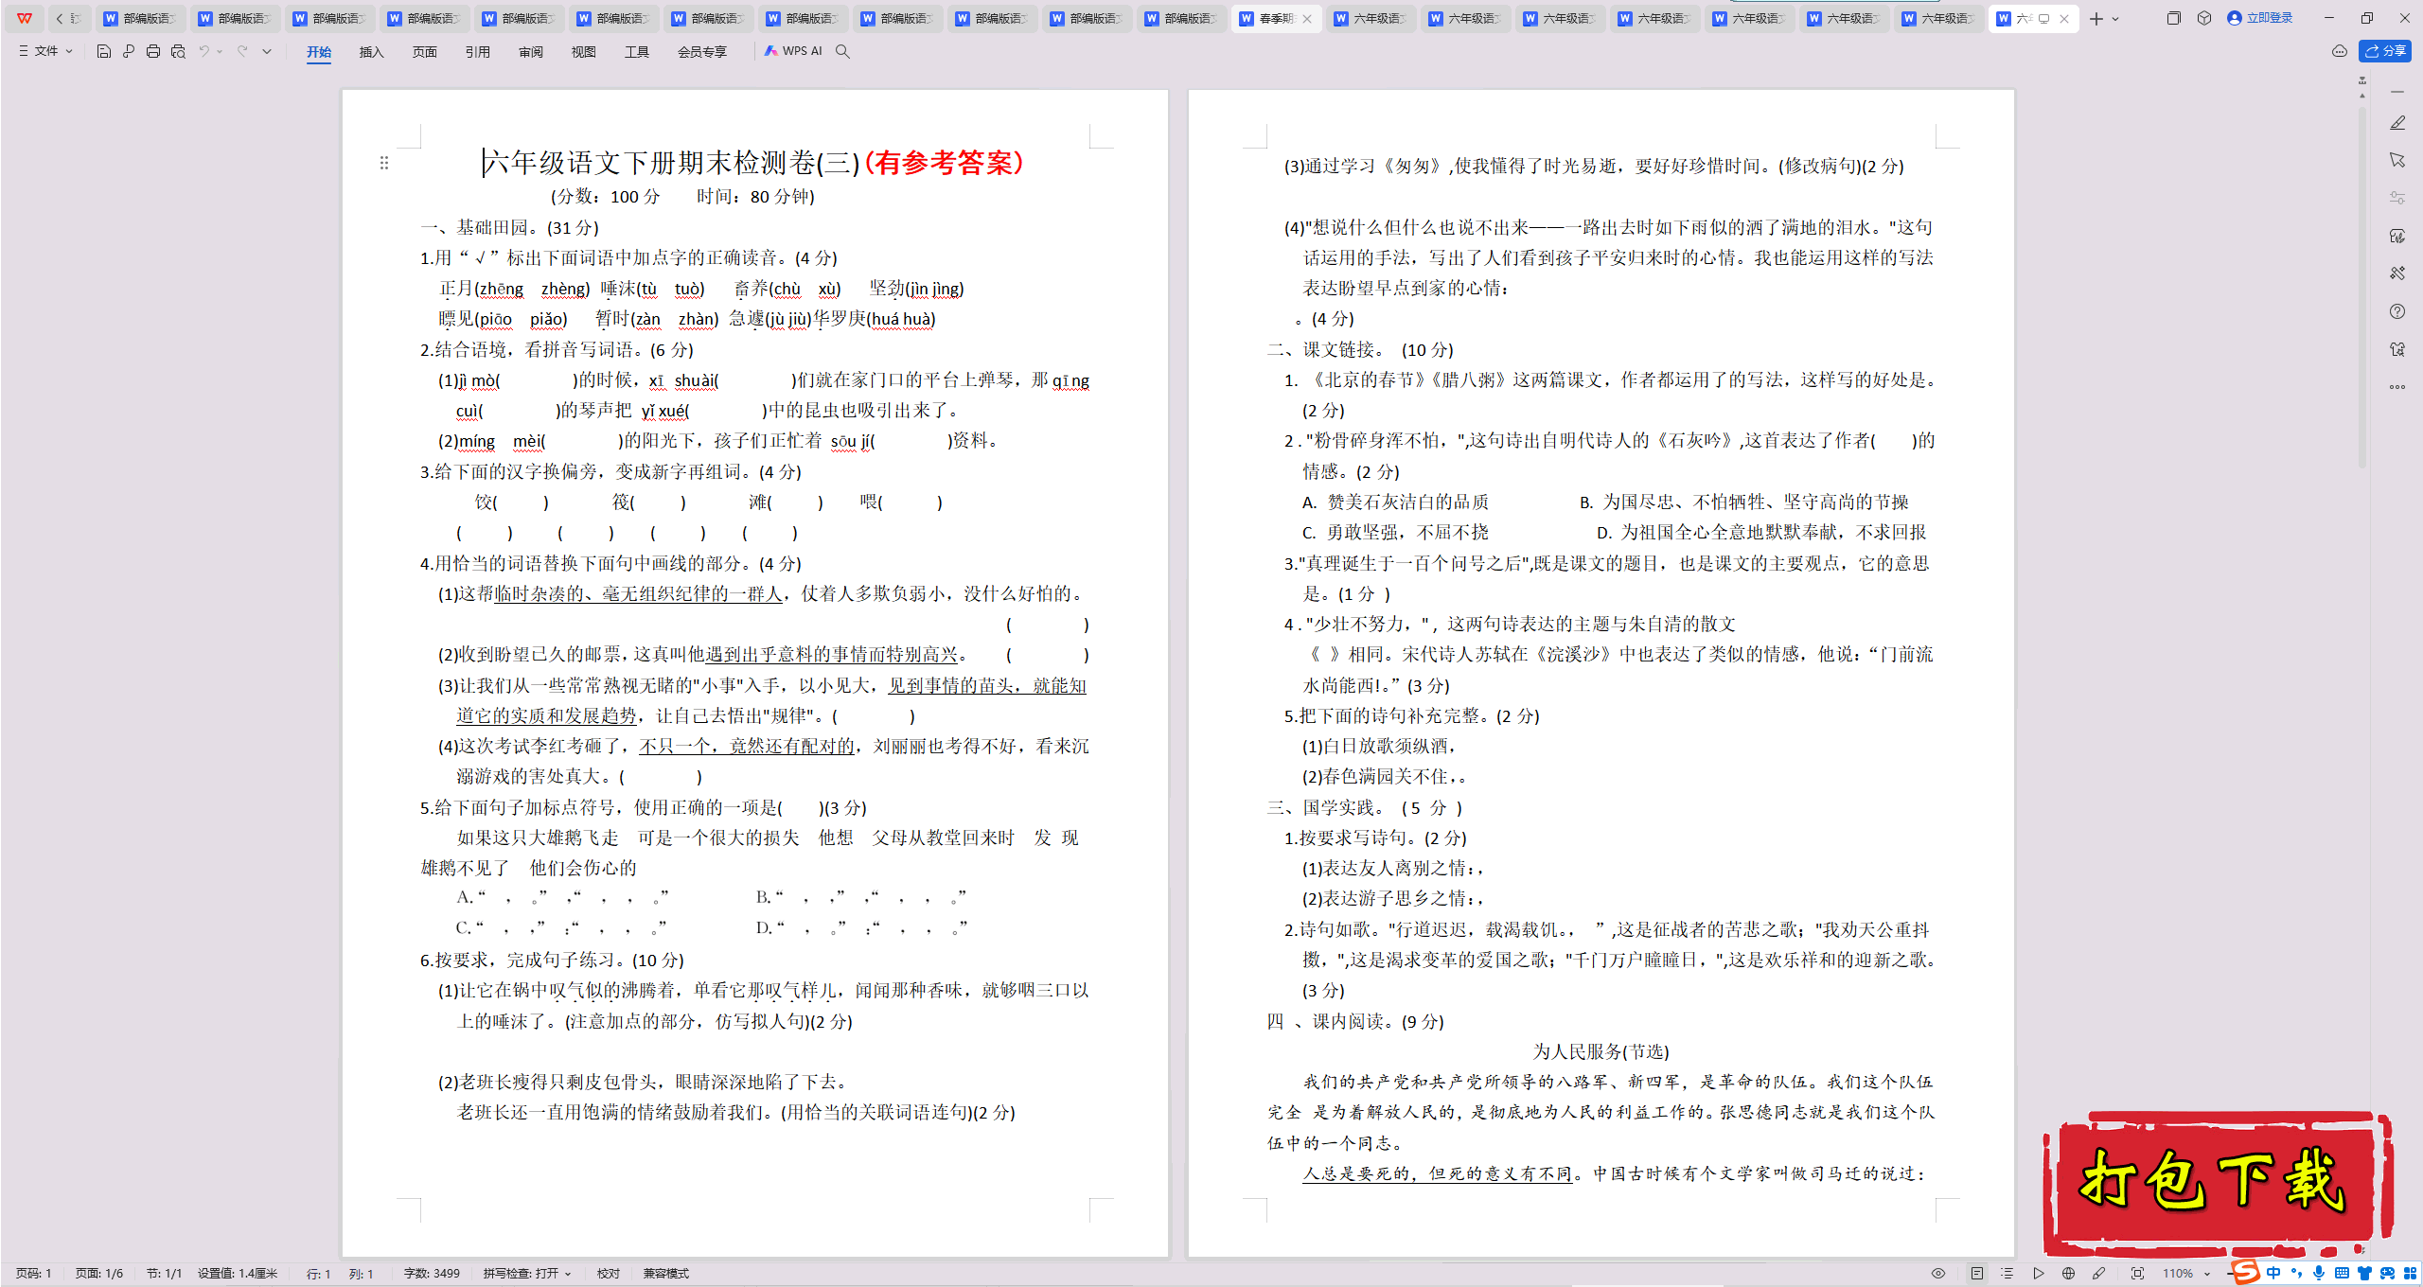This screenshot has height=1287, width=2423.
Task: Click the blue 分享 share button
Action: [x=2385, y=51]
